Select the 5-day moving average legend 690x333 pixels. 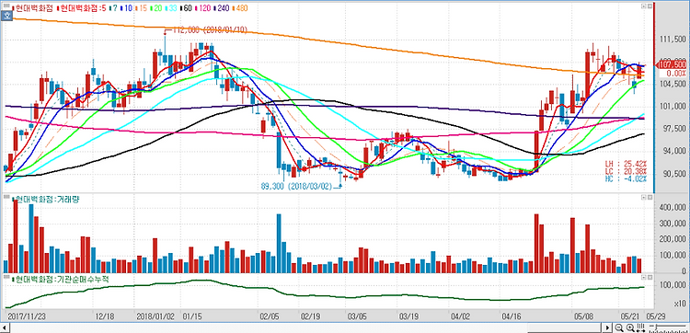coord(82,8)
